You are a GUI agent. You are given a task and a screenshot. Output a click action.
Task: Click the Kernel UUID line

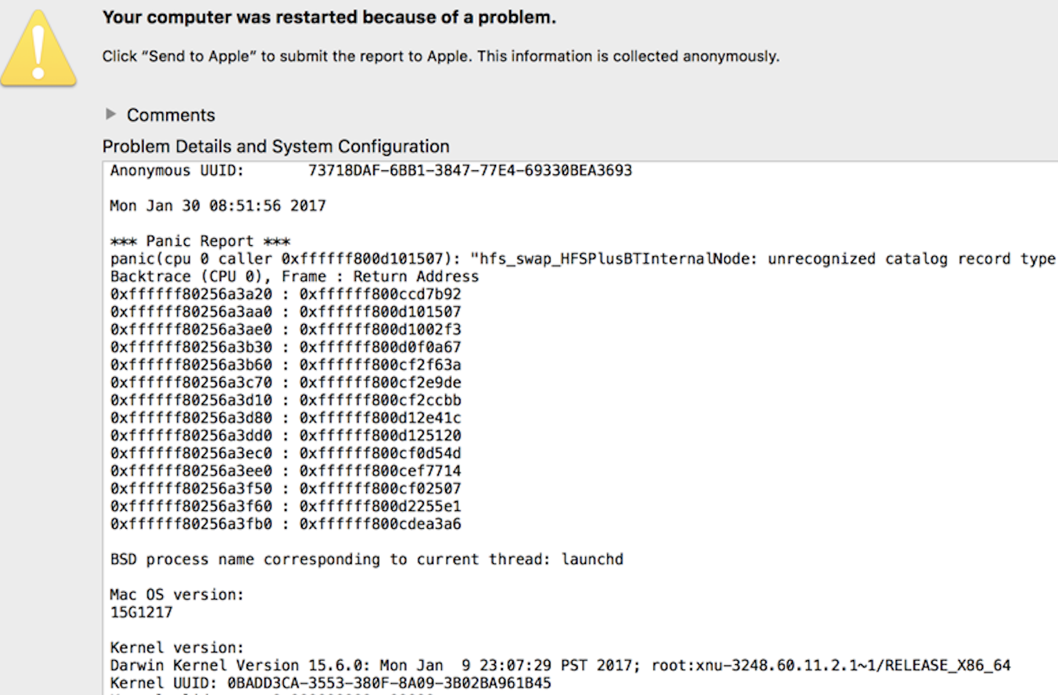[x=330, y=683]
